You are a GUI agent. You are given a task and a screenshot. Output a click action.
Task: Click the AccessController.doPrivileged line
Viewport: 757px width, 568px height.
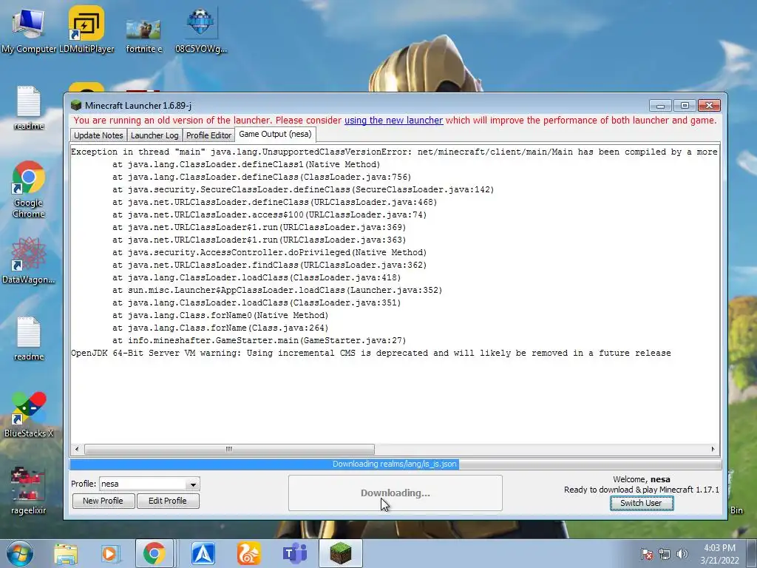click(x=269, y=253)
